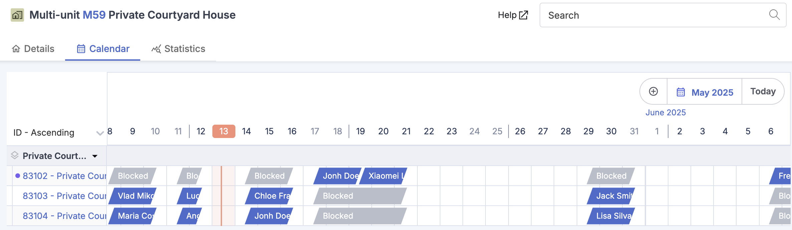Open the June 2025 link

(x=665, y=112)
